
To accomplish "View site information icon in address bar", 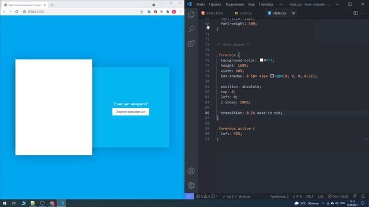I will pos(24,11).
